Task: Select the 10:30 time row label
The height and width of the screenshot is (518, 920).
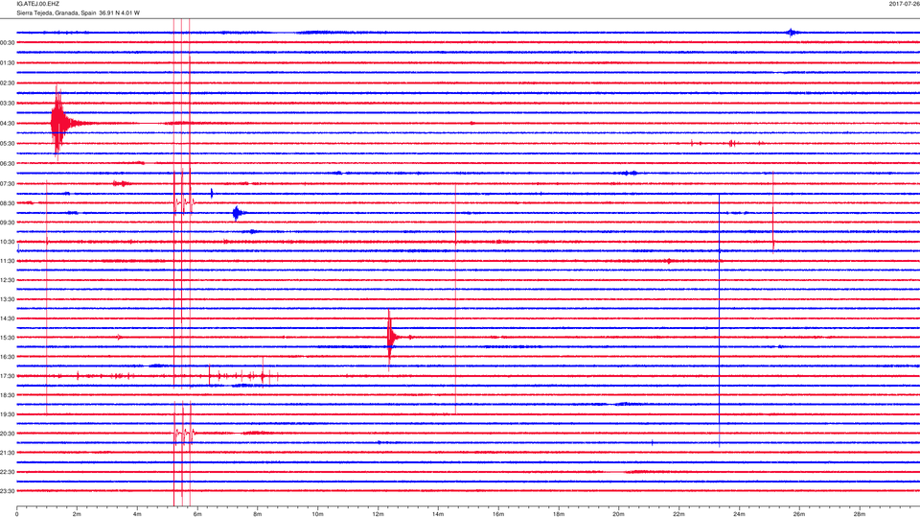Action: tap(8, 242)
